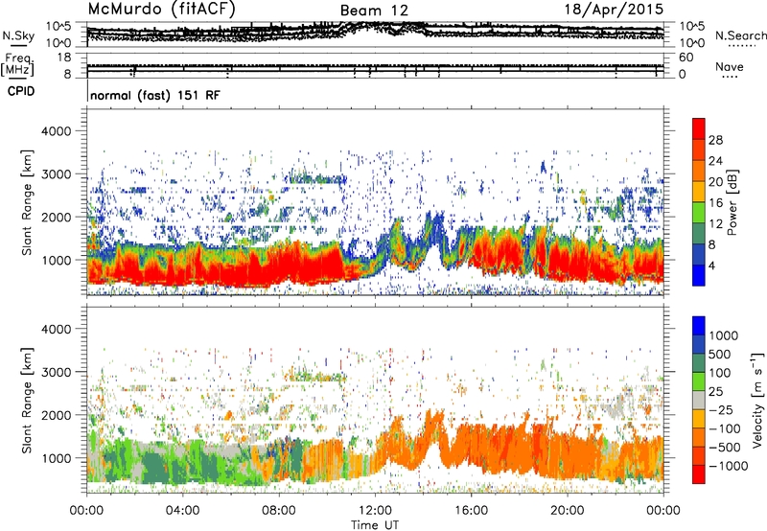Pick Velocity colorbar segment between 25 and 100

pyautogui.click(x=699, y=381)
